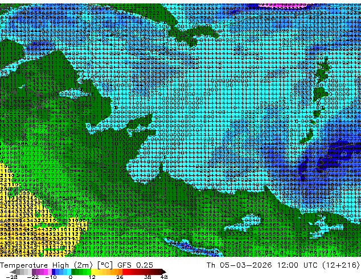
Task: Click the '0' legend value
Action: (x=71, y=277)
